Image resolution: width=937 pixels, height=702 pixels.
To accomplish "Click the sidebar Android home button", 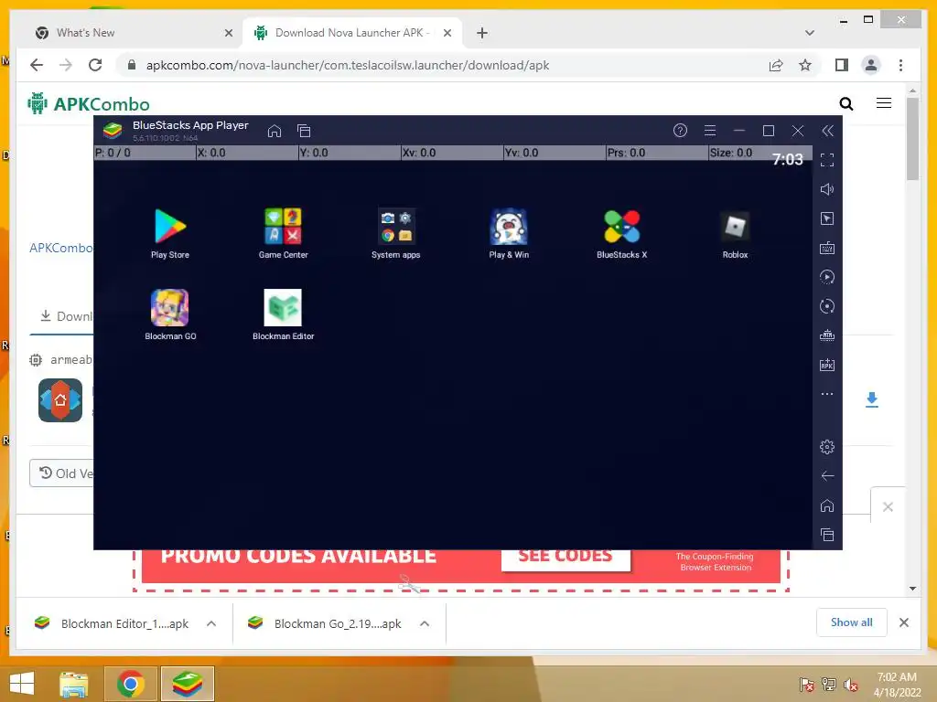I will (x=827, y=505).
